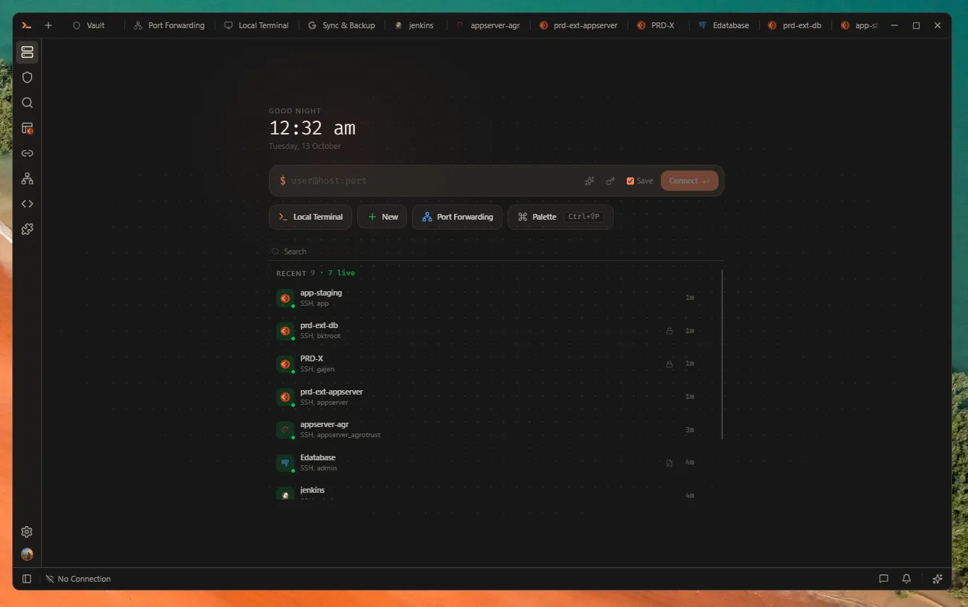Viewport: 968px width, 607px height.
Task: Click the Connect button
Action: click(x=690, y=181)
